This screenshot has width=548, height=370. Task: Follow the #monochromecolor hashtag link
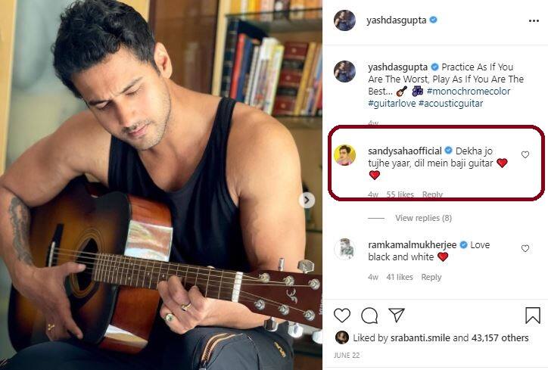(469, 92)
